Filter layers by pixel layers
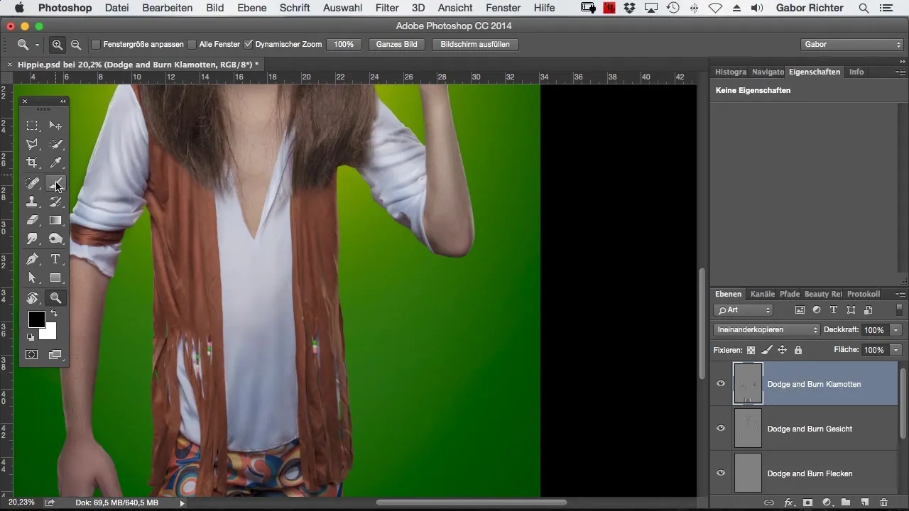This screenshot has width=909, height=511. tap(800, 310)
